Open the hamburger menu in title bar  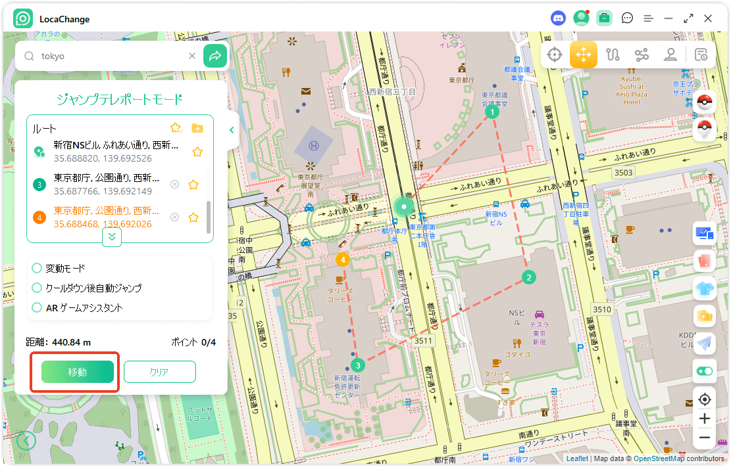[648, 18]
